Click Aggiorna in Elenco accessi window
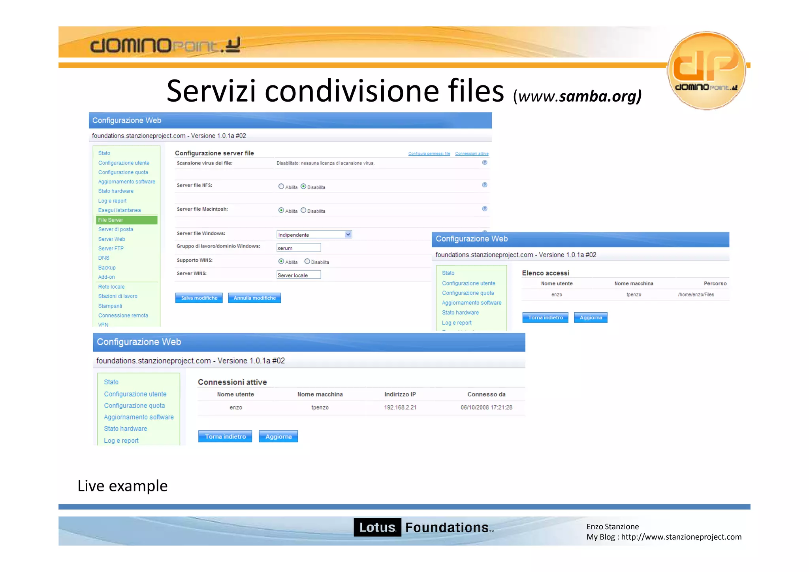Image resolution: width=809 pixels, height=572 pixels. tap(591, 317)
